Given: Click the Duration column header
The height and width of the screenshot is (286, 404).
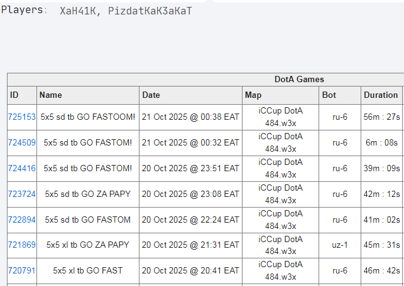Looking at the screenshot, I should (381, 95).
